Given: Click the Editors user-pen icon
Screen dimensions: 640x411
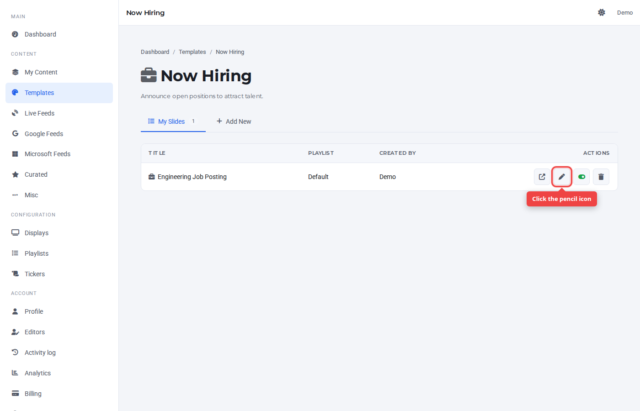Looking at the screenshot, I should (x=15, y=332).
